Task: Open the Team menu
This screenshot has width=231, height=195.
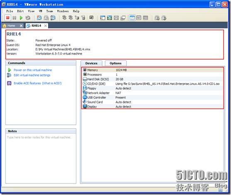Action: (49, 11)
